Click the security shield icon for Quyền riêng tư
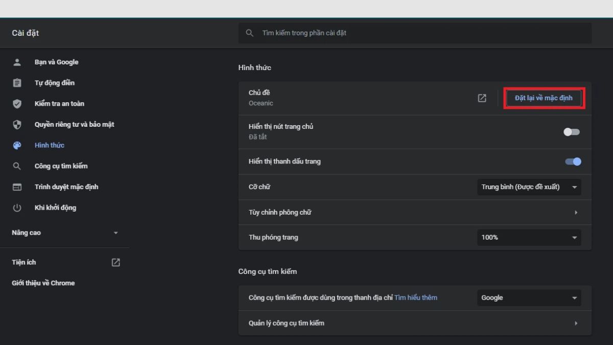 coord(17,125)
